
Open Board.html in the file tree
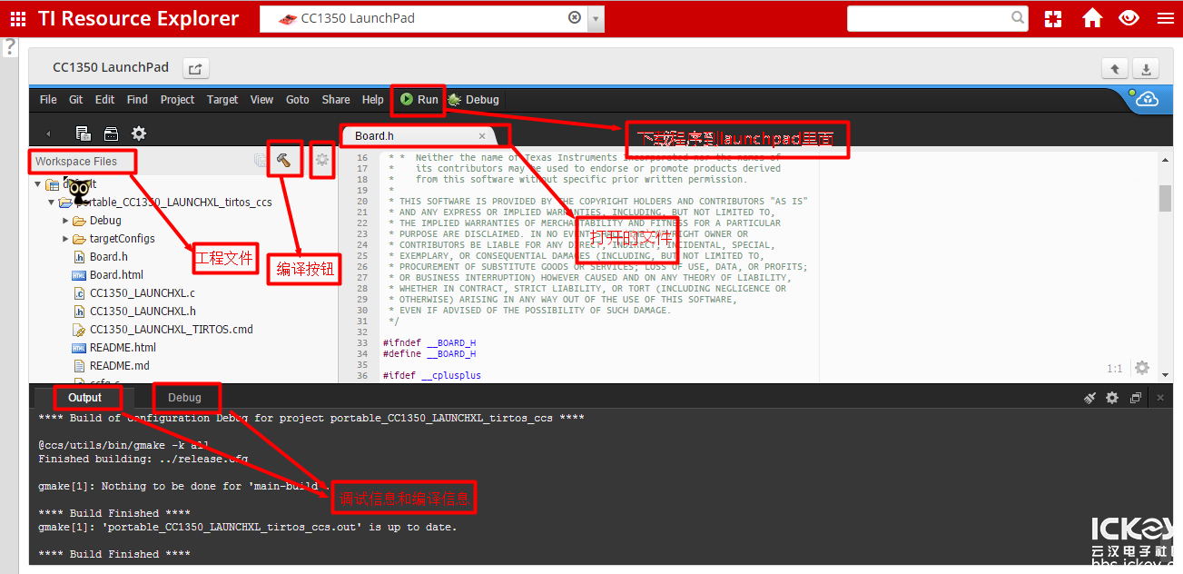[116, 275]
